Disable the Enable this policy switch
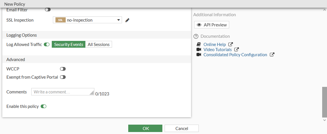Viewport: 327px width, 134px height. click(x=44, y=106)
